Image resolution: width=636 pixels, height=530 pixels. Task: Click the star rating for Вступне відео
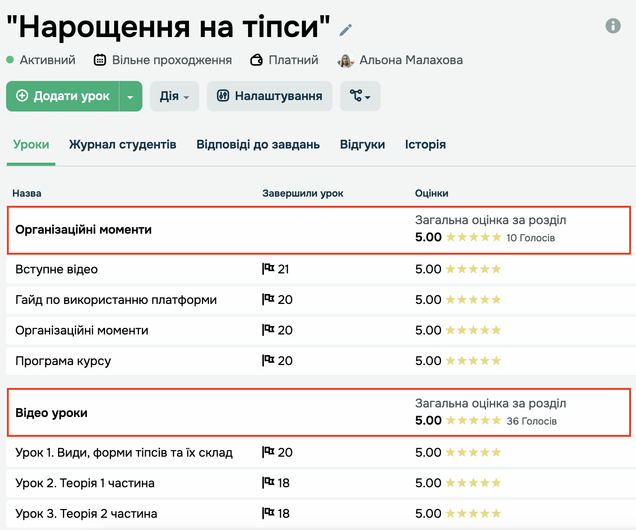(x=473, y=269)
